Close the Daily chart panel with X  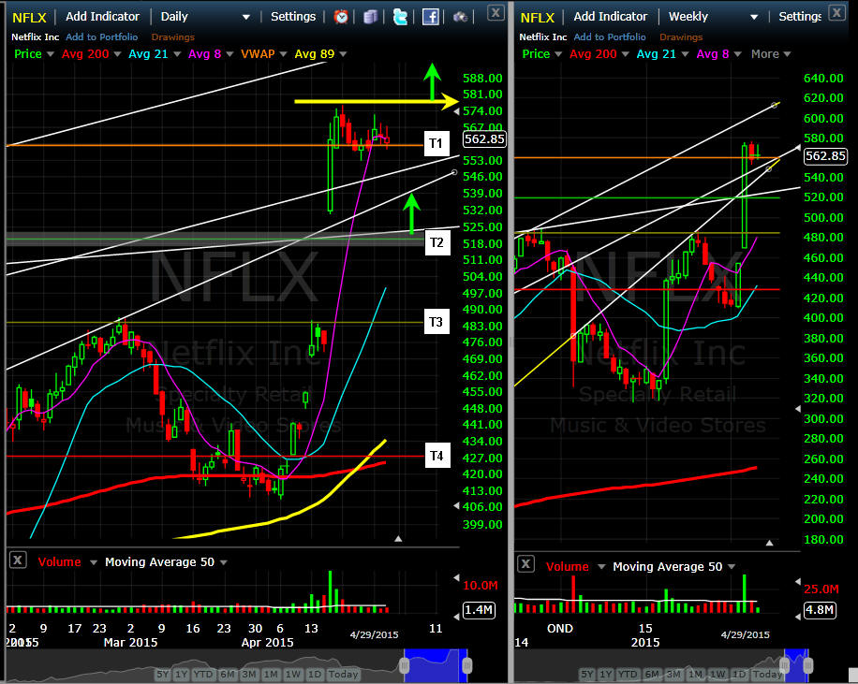[x=496, y=12]
